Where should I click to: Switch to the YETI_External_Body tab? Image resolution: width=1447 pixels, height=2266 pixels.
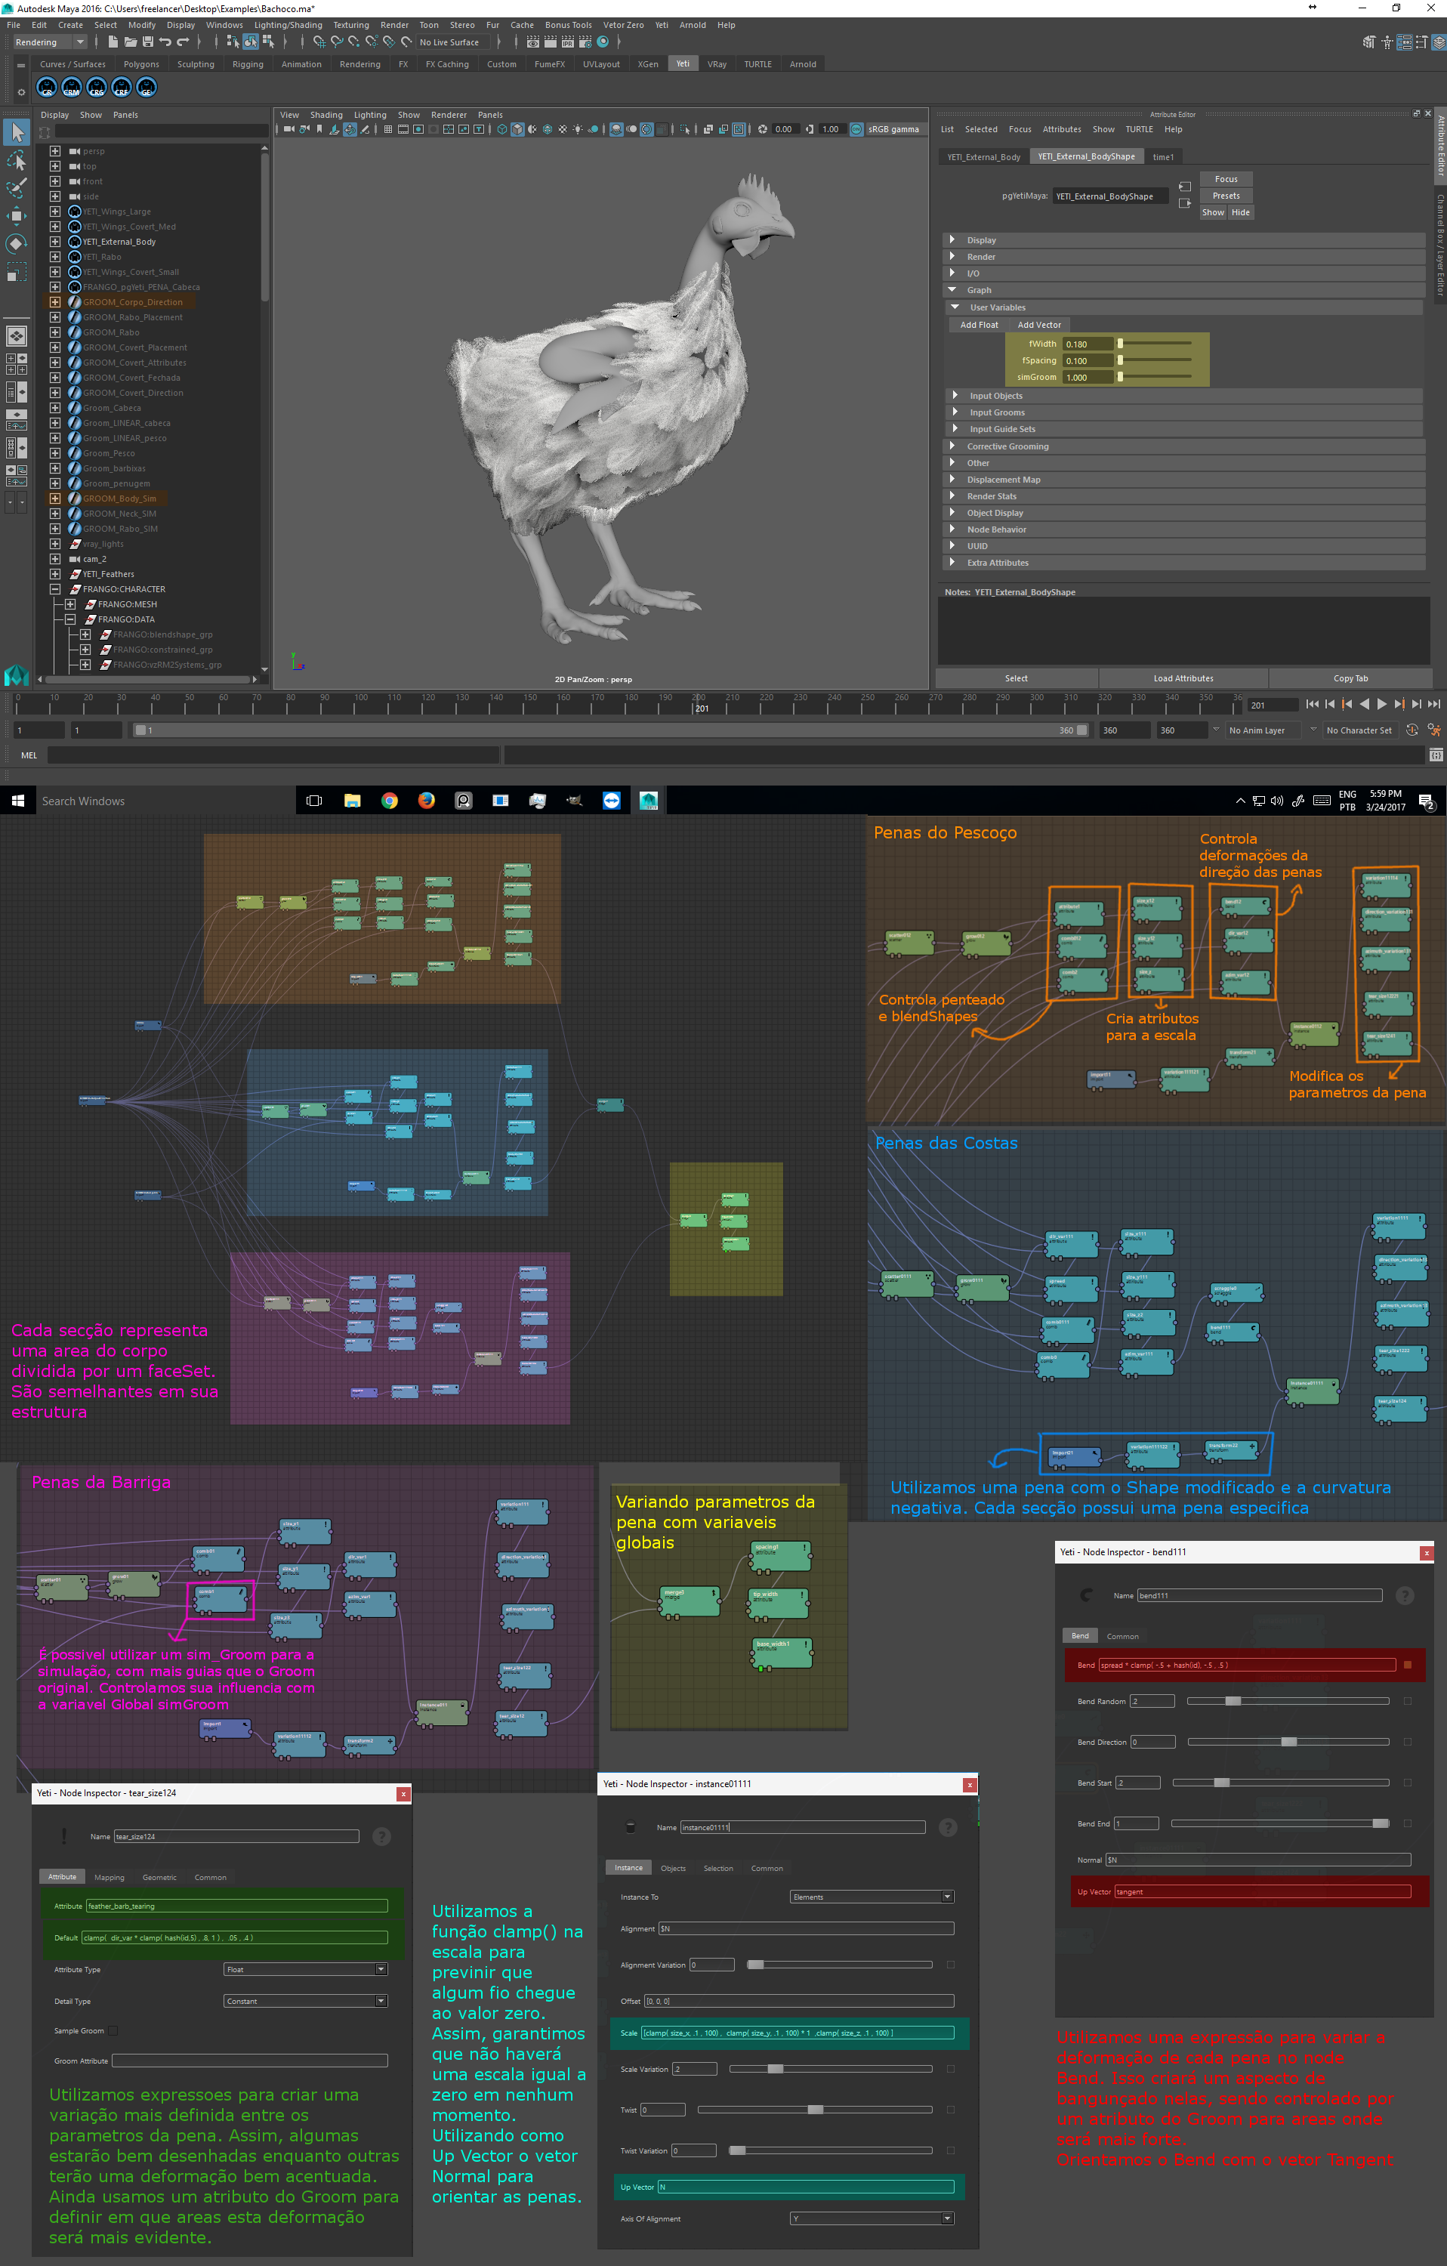(x=983, y=157)
